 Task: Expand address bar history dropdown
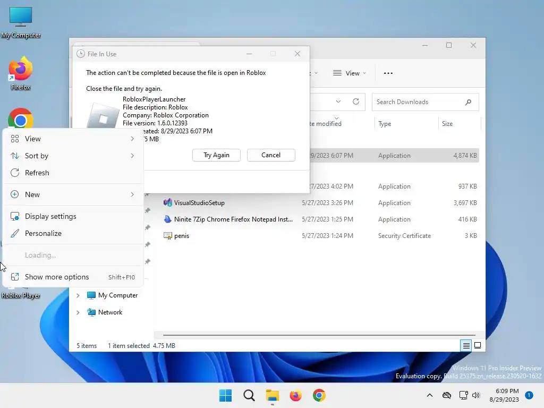338,101
